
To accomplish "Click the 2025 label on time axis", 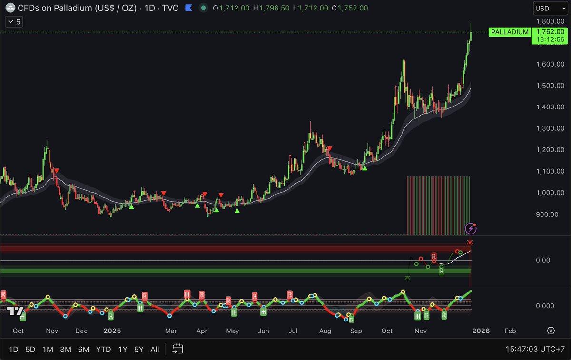I will click(112, 331).
